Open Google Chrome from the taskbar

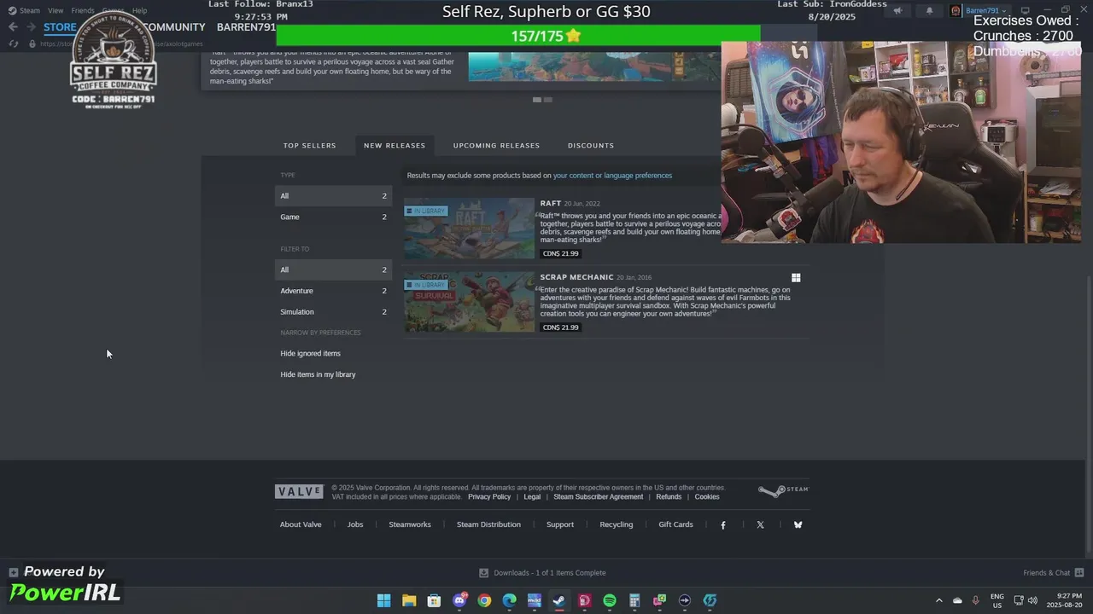(484, 600)
